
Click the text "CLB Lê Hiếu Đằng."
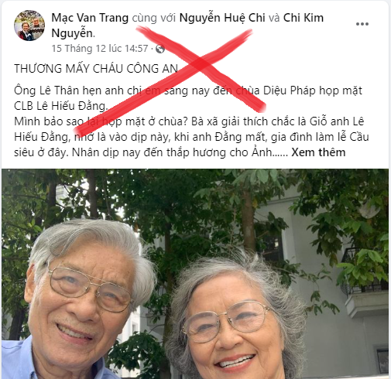tap(60, 106)
